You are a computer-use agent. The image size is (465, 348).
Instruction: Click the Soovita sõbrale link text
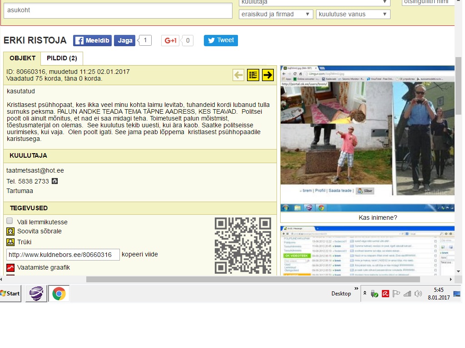pos(40,232)
